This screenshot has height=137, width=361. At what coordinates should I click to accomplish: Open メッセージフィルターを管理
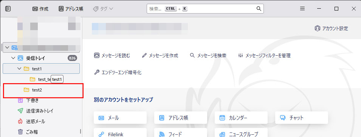tap(265, 55)
